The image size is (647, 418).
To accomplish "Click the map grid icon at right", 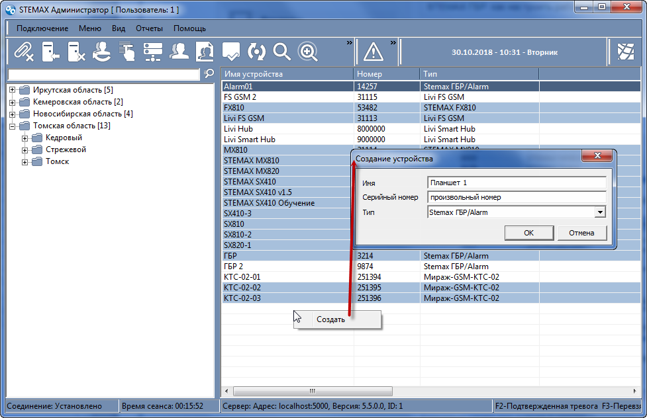I will coord(626,52).
